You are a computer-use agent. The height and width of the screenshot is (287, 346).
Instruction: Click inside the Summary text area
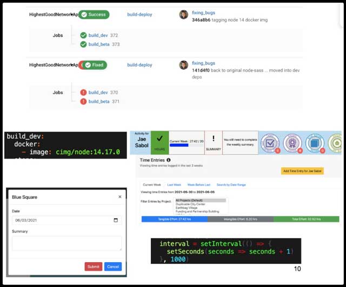tap(66, 243)
